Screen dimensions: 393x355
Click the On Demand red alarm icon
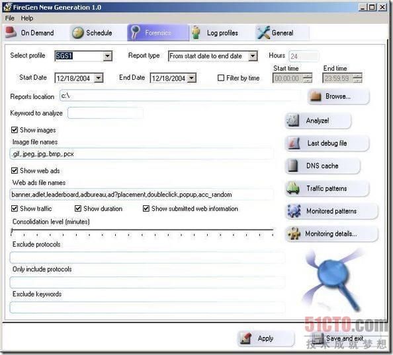(x=11, y=32)
